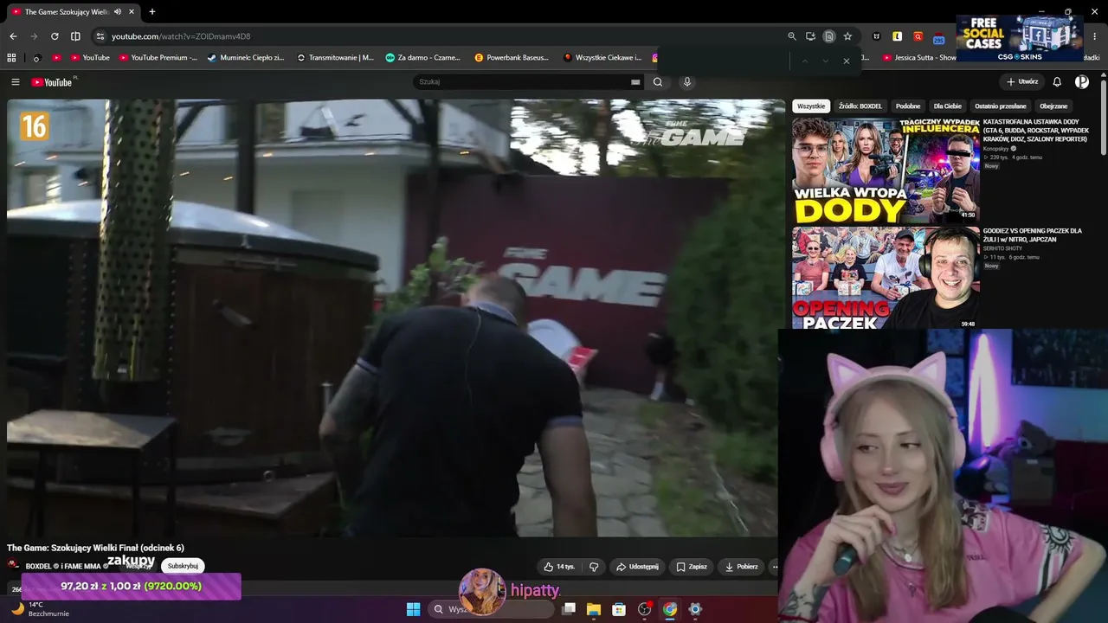The width and height of the screenshot is (1108, 623).
Task: Open the 'Muminek: Ciepło zi...' bookmark
Action: (246, 58)
